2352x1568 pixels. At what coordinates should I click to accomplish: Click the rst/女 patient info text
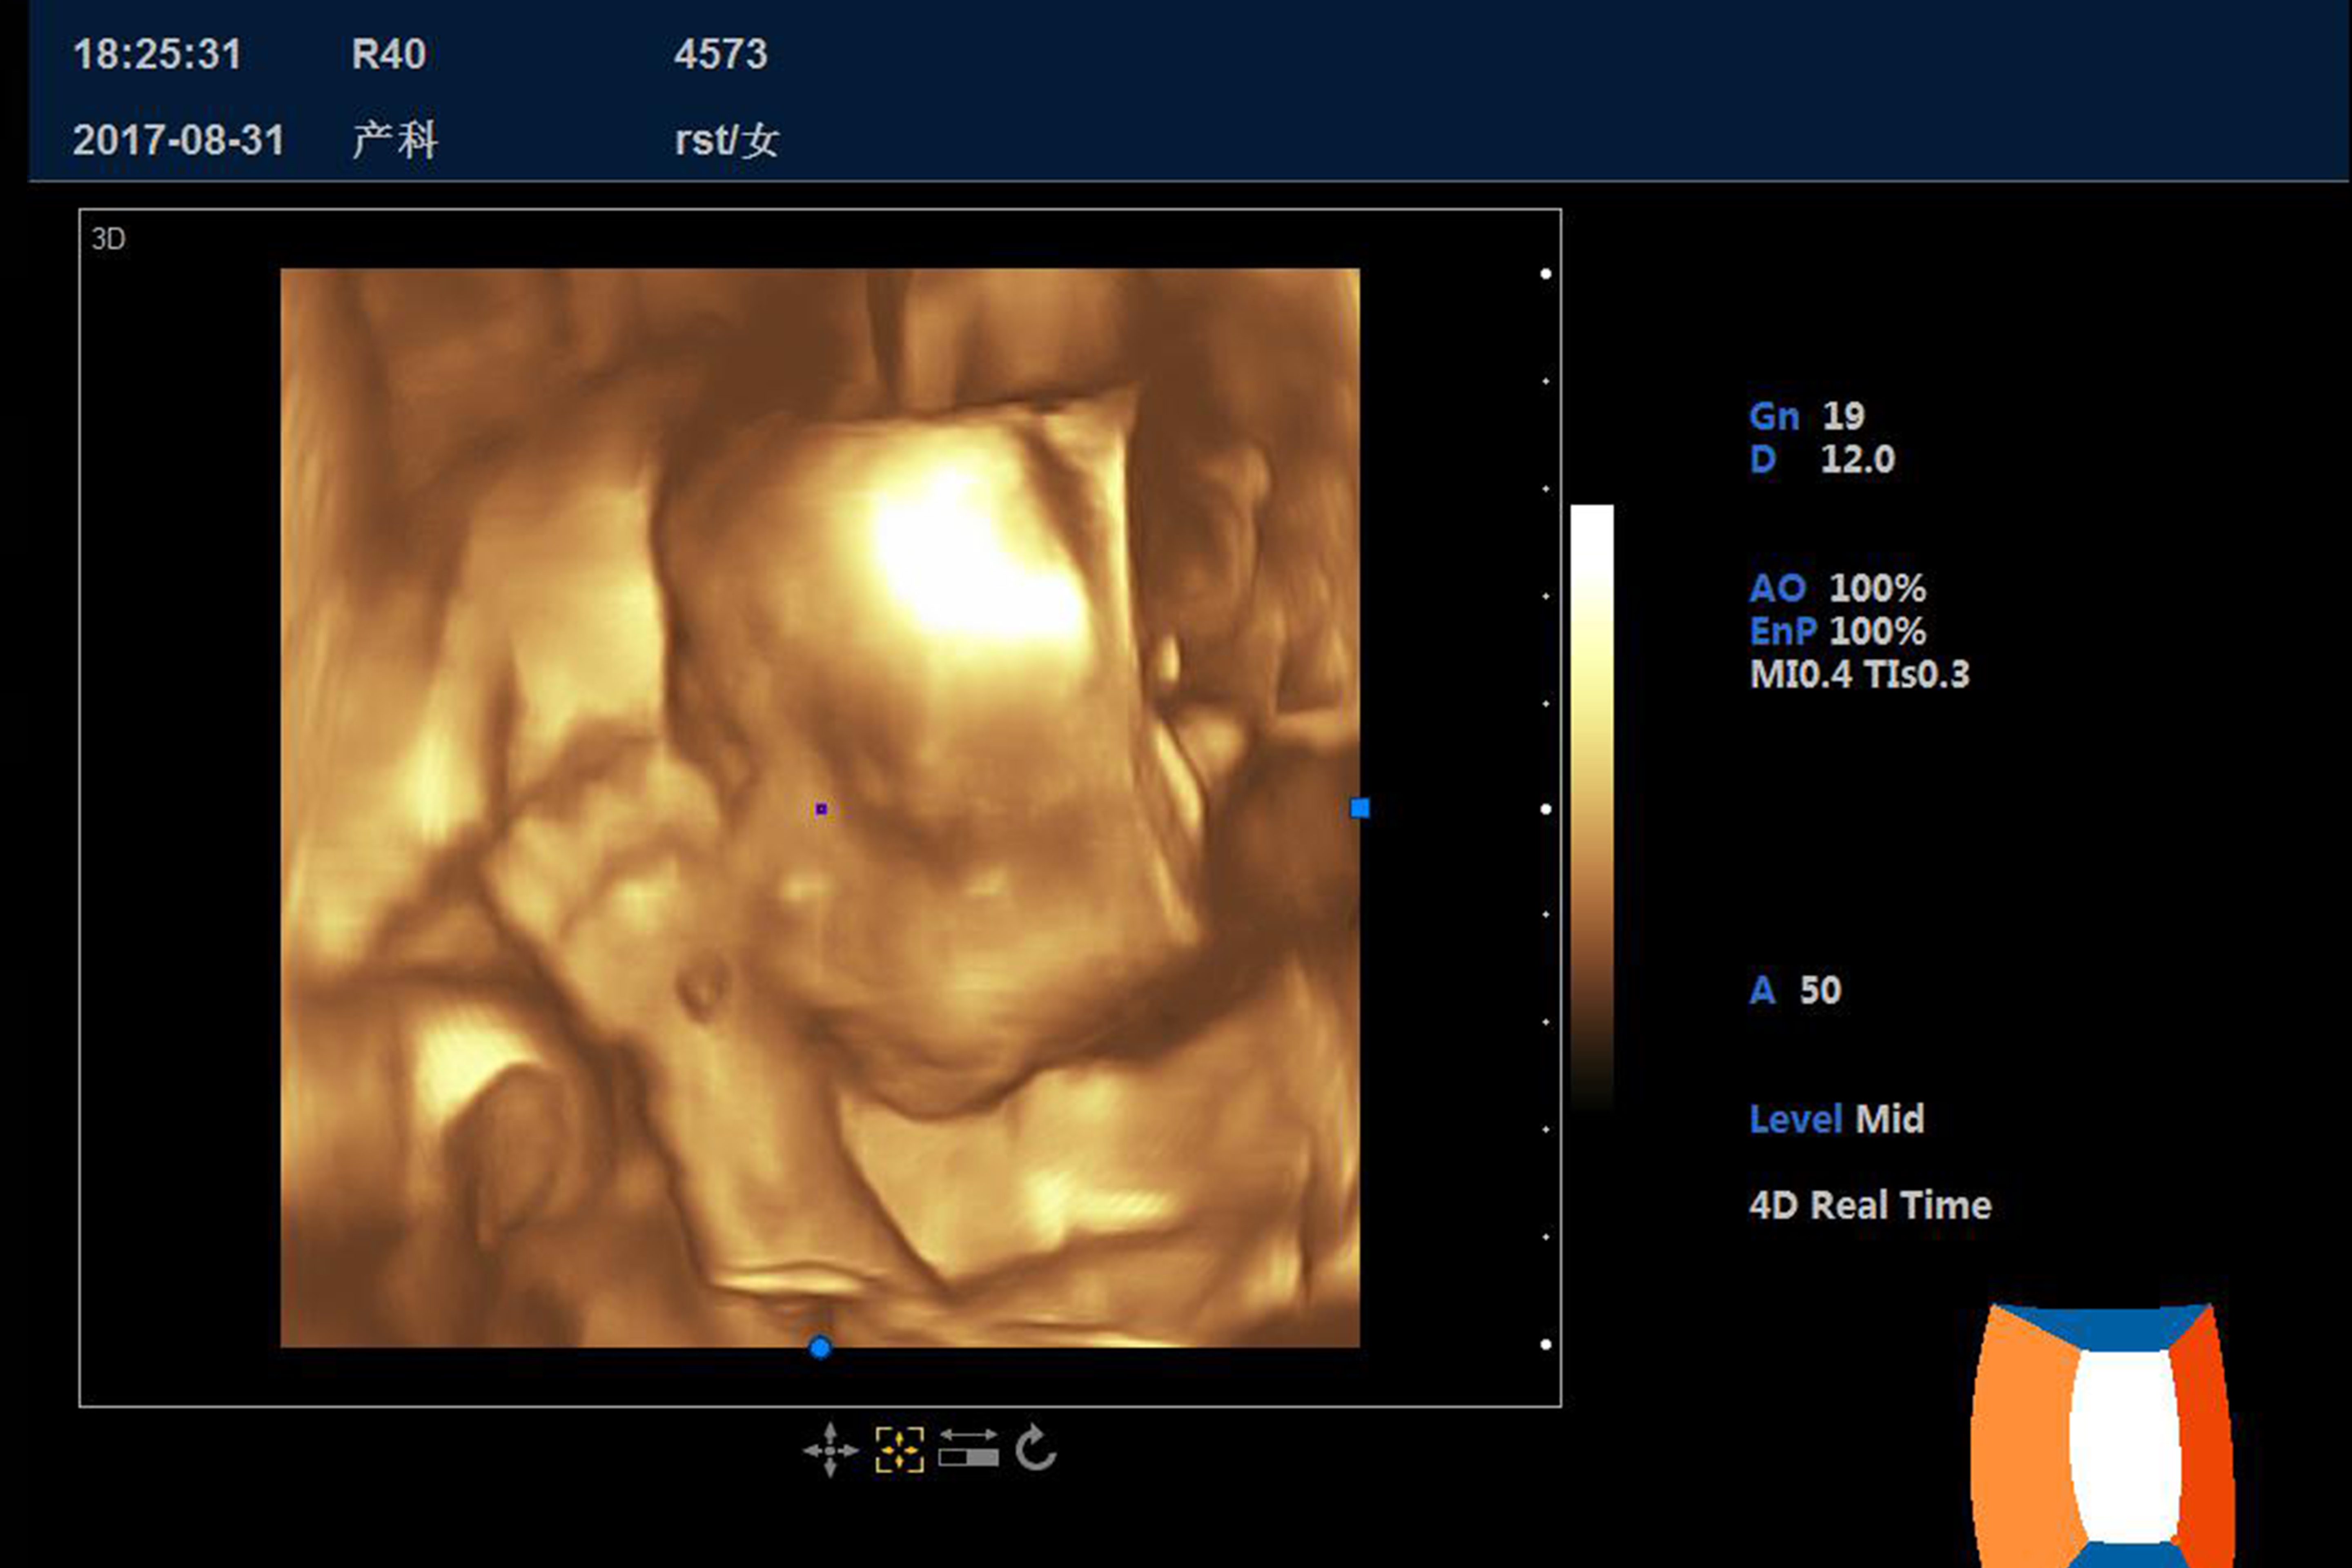tap(727, 140)
